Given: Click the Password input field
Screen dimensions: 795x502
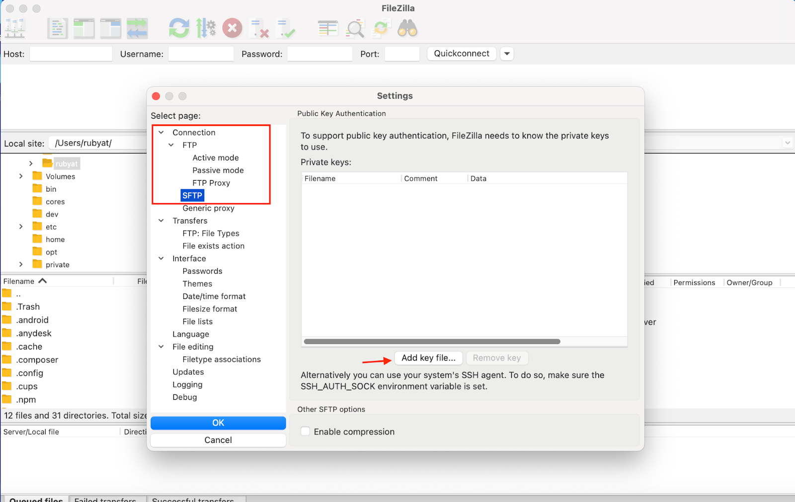Looking at the screenshot, I should (319, 54).
